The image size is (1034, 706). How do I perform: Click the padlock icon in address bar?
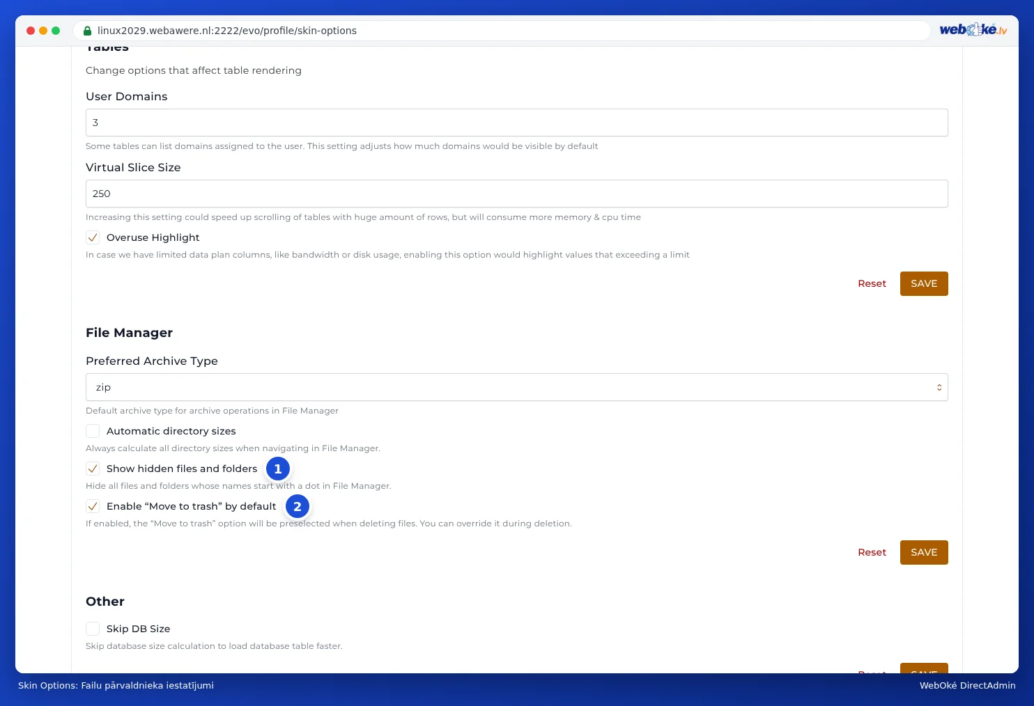click(x=87, y=31)
